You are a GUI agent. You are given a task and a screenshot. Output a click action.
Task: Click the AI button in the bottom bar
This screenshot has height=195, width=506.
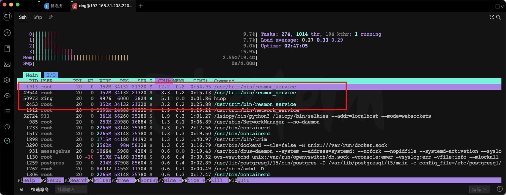[x=21, y=189]
